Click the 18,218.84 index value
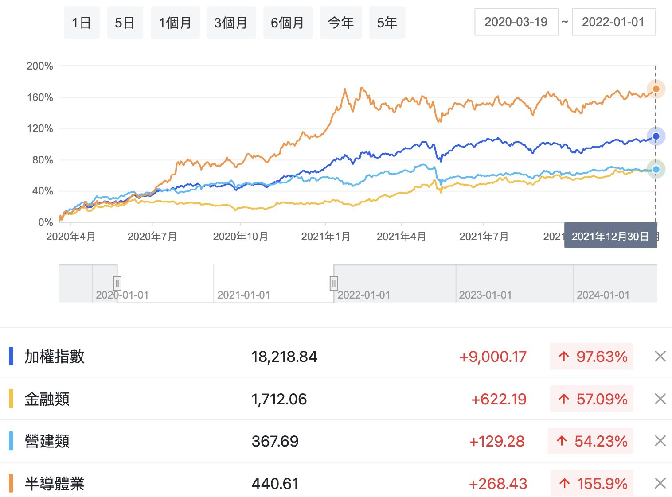Viewport: 672px width, 497px height. tap(284, 357)
